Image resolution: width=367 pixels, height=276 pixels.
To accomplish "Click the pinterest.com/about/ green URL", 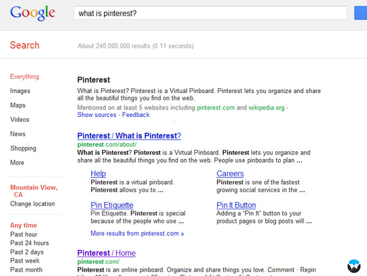I will [107, 144].
